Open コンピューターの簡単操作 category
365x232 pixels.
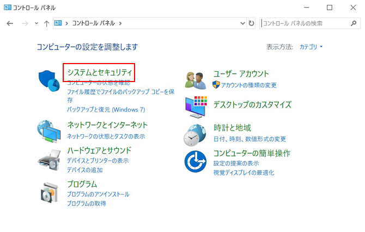click(x=252, y=153)
